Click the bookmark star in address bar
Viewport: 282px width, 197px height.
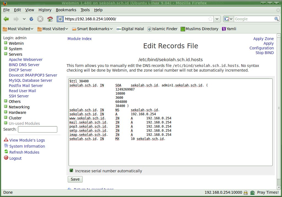click(x=210, y=19)
